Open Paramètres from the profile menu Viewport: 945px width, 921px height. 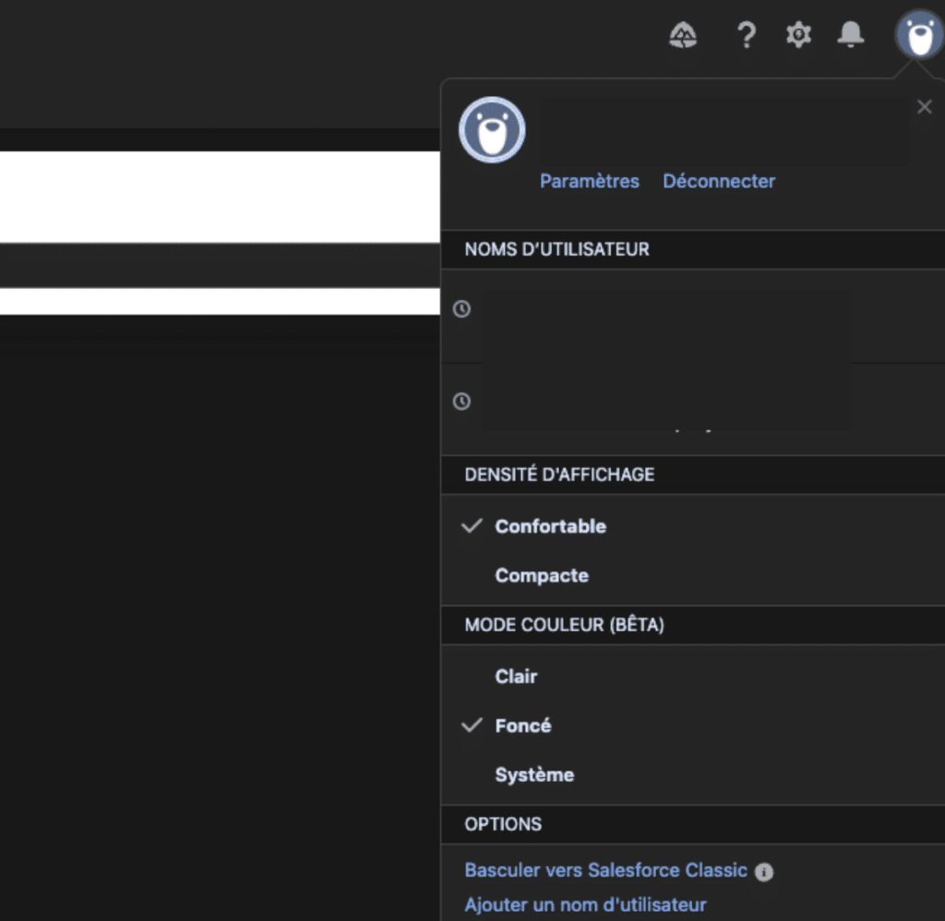tap(589, 181)
